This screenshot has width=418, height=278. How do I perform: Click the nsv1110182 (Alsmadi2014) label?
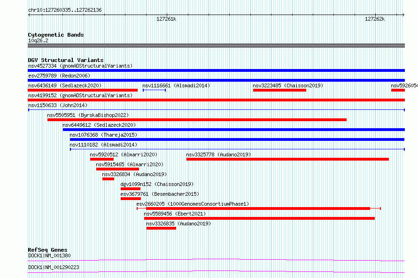[103, 145]
